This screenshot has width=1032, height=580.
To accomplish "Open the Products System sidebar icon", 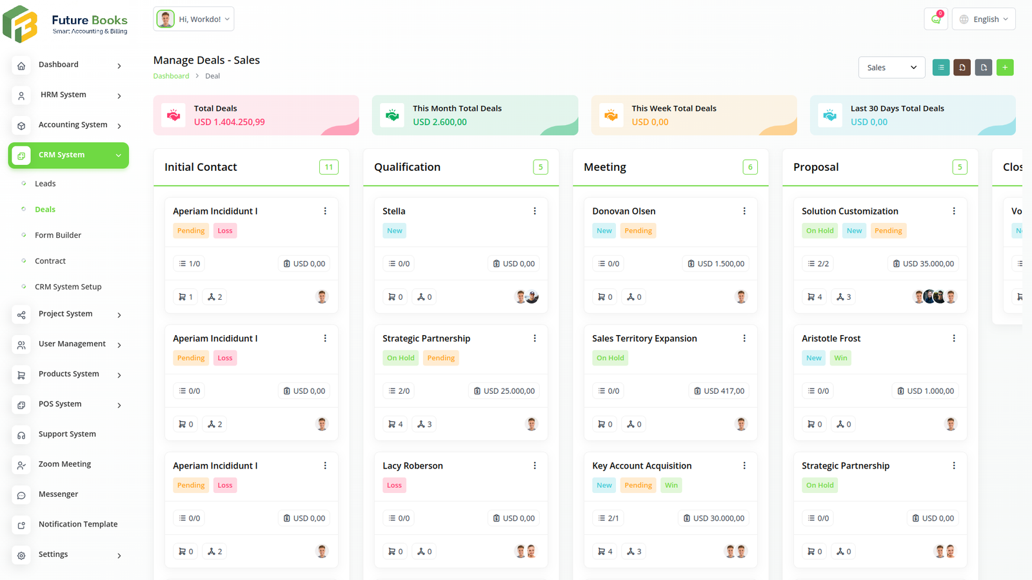I will [x=21, y=374].
